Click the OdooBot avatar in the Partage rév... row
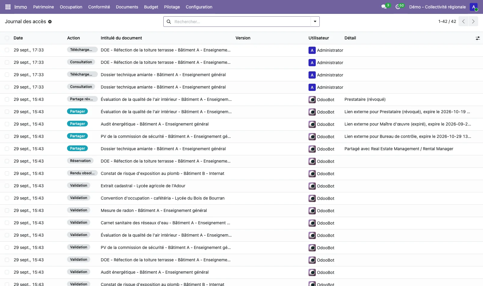The image size is (483, 286). tap(312, 100)
